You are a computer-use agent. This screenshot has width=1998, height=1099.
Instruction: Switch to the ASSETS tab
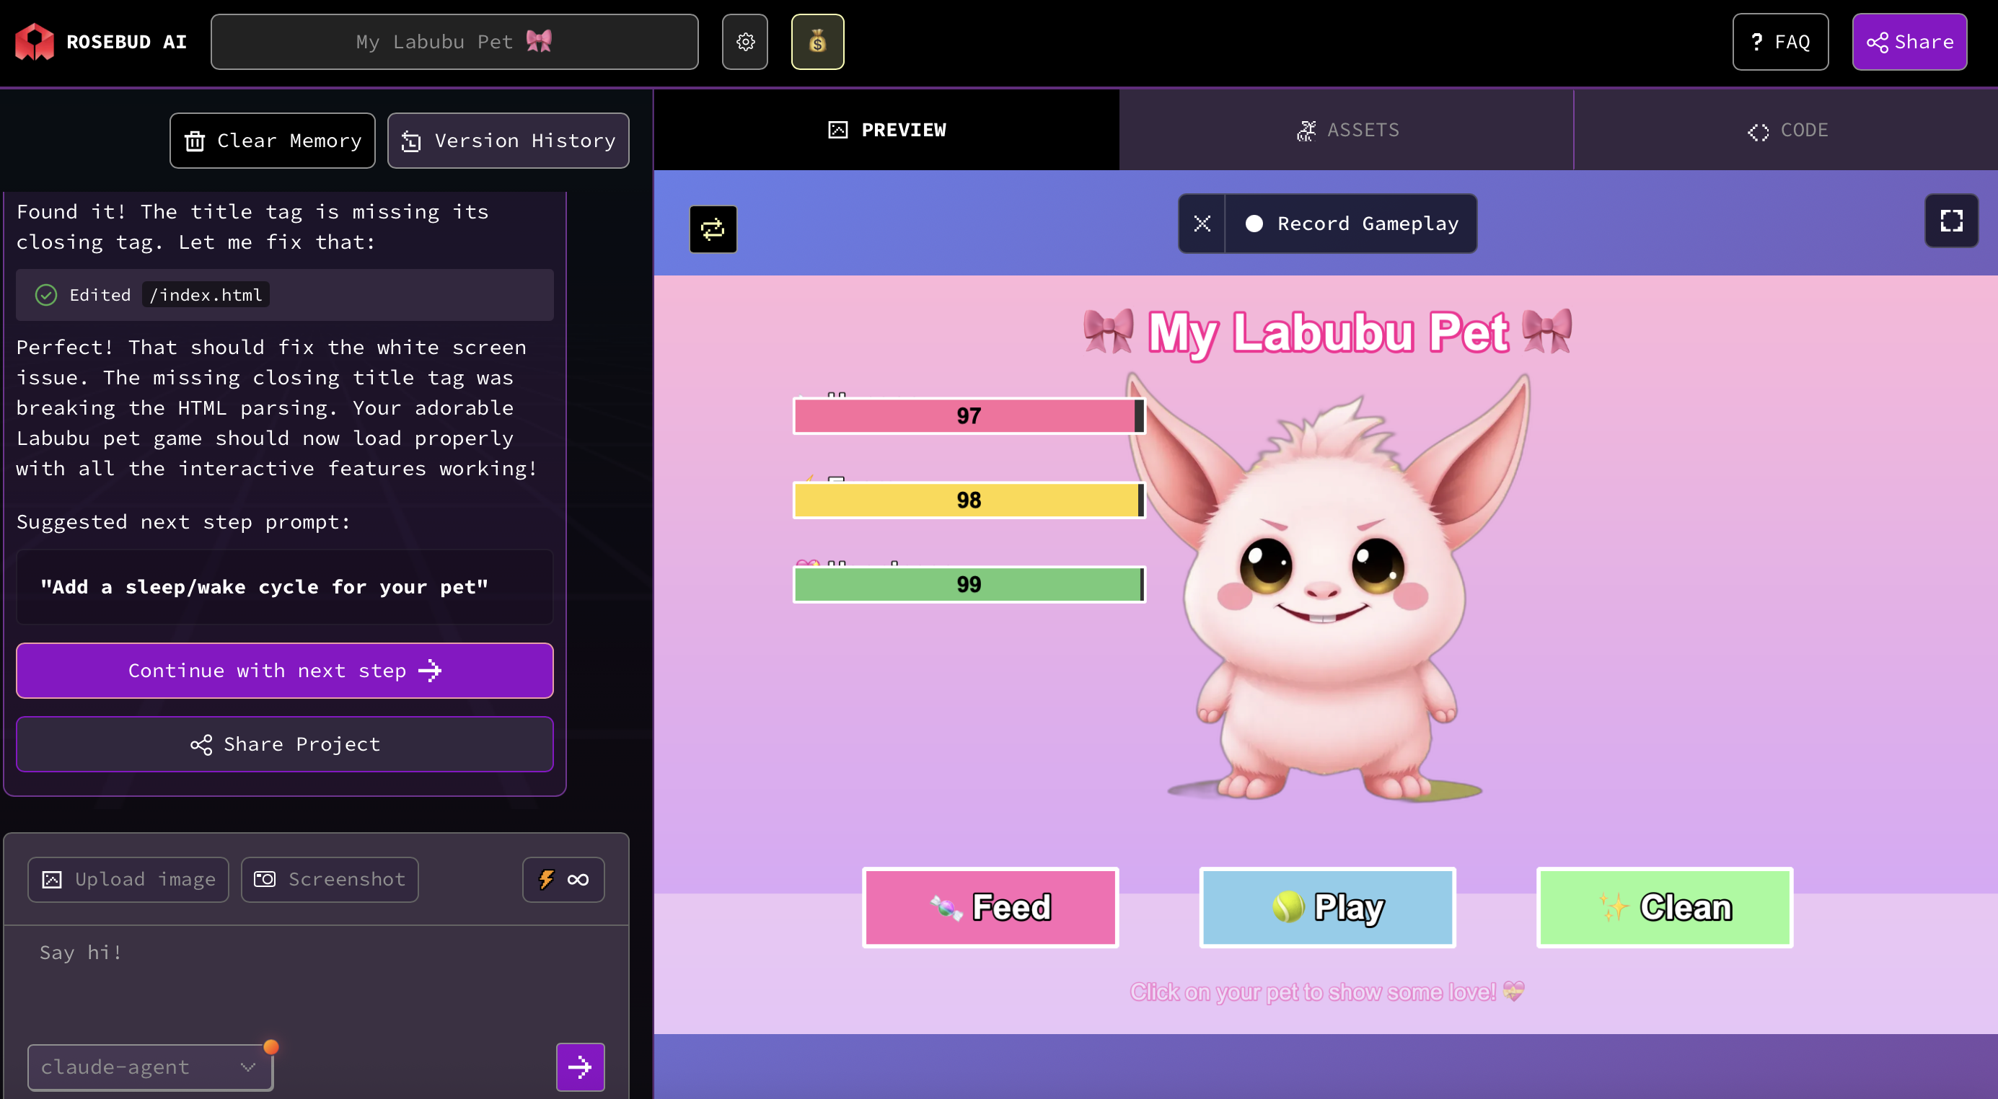click(1347, 130)
